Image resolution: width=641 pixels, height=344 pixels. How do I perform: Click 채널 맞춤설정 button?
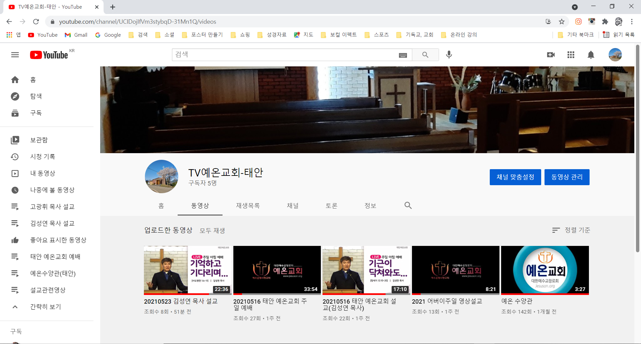[x=515, y=177]
